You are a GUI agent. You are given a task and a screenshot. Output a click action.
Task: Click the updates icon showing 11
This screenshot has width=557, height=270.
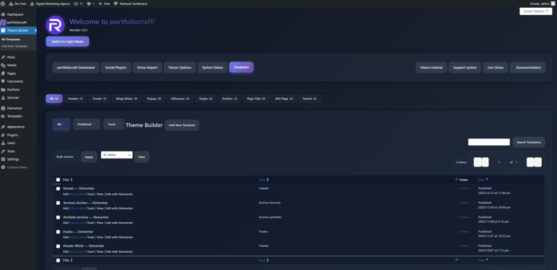(76, 3)
